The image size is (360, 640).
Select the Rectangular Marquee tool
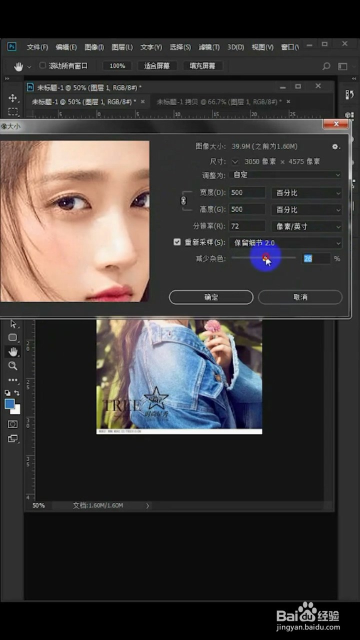13,111
